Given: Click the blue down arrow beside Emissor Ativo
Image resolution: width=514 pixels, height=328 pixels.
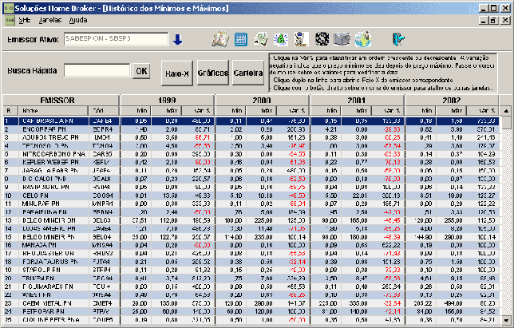Looking at the screenshot, I should (178, 40).
